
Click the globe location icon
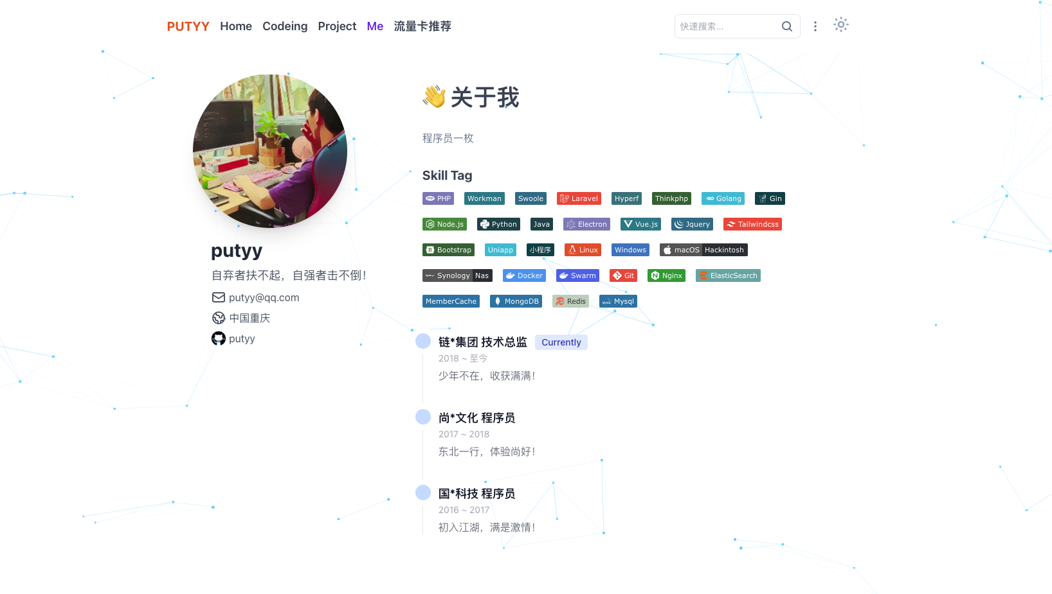pyautogui.click(x=219, y=318)
